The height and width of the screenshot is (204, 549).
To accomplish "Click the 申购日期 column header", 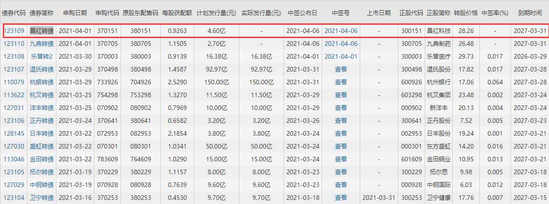I will pyautogui.click(x=75, y=13).
